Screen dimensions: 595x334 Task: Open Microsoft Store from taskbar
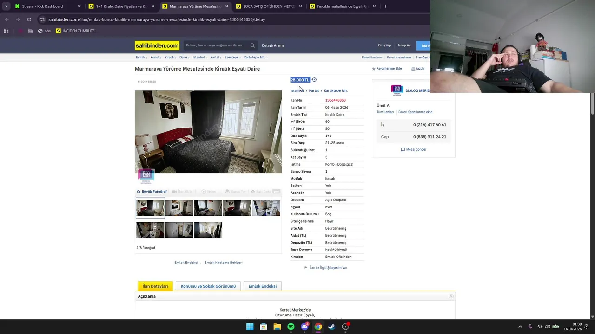click(264, 327)
